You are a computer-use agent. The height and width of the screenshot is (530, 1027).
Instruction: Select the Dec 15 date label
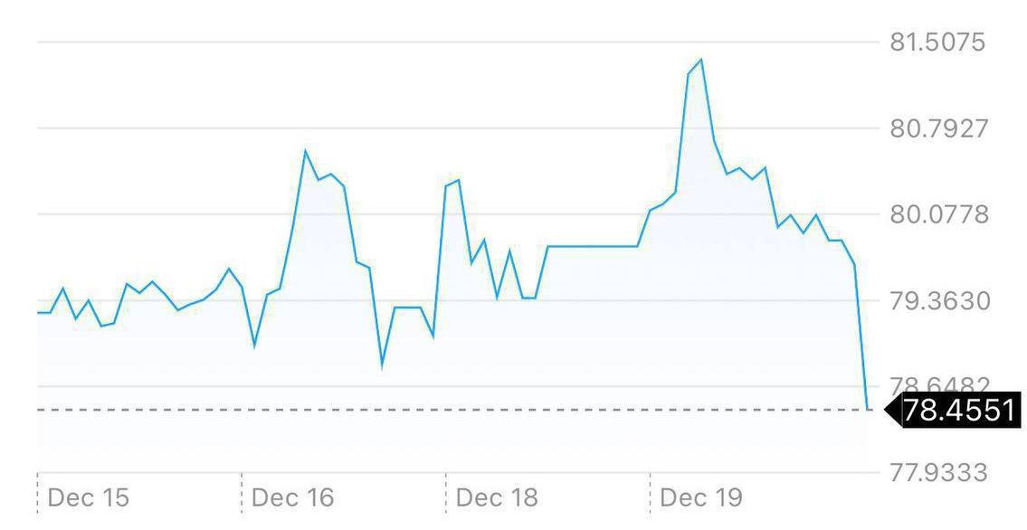pos(88,497)
